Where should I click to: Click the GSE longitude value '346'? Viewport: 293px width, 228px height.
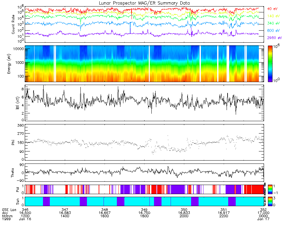click(x=25, y=210)
